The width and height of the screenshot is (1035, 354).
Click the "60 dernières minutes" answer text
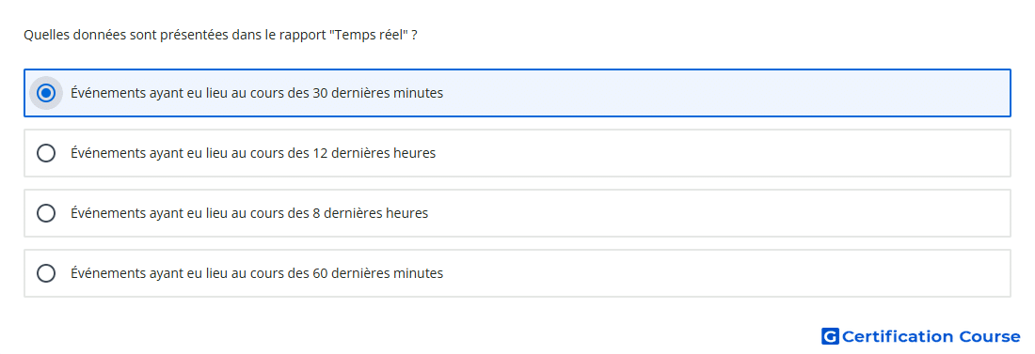click(257, 273)
